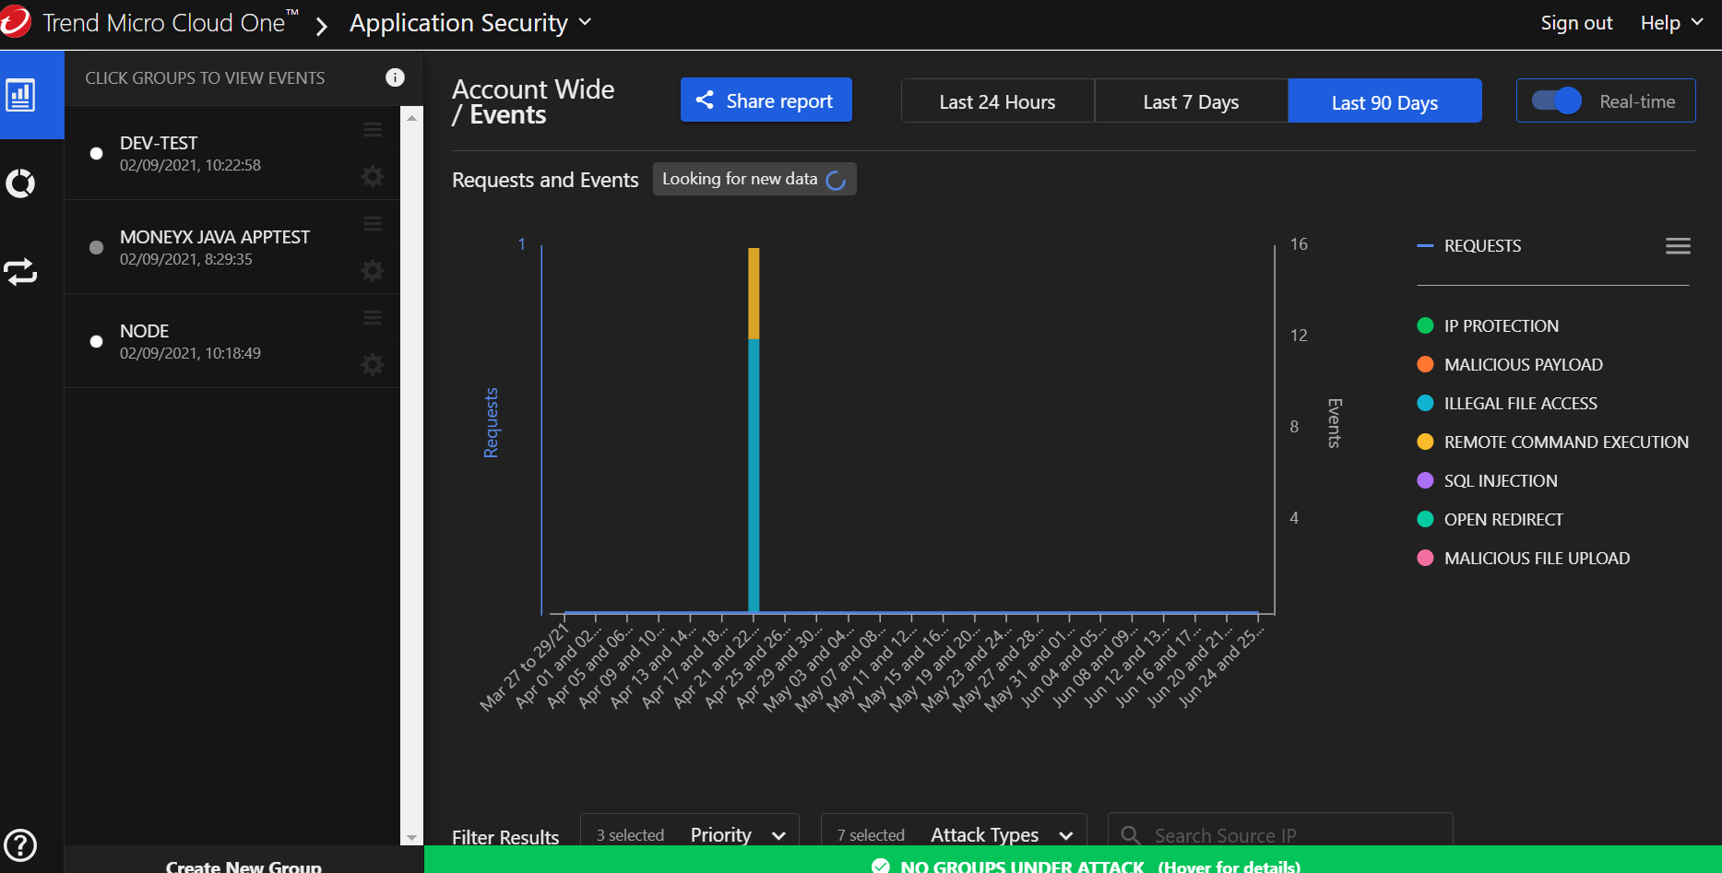Open settings gear for NODE group
Screen dimensions: 1722x873
[373, 364]
